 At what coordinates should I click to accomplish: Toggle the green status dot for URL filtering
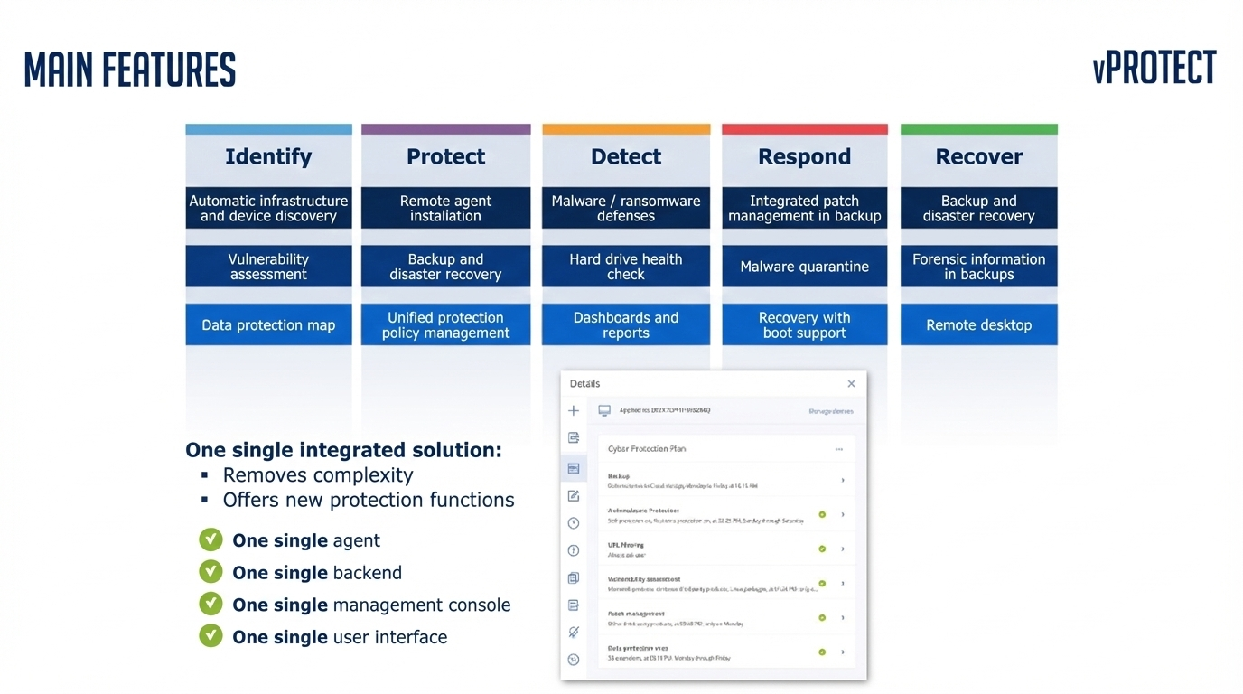822,549
